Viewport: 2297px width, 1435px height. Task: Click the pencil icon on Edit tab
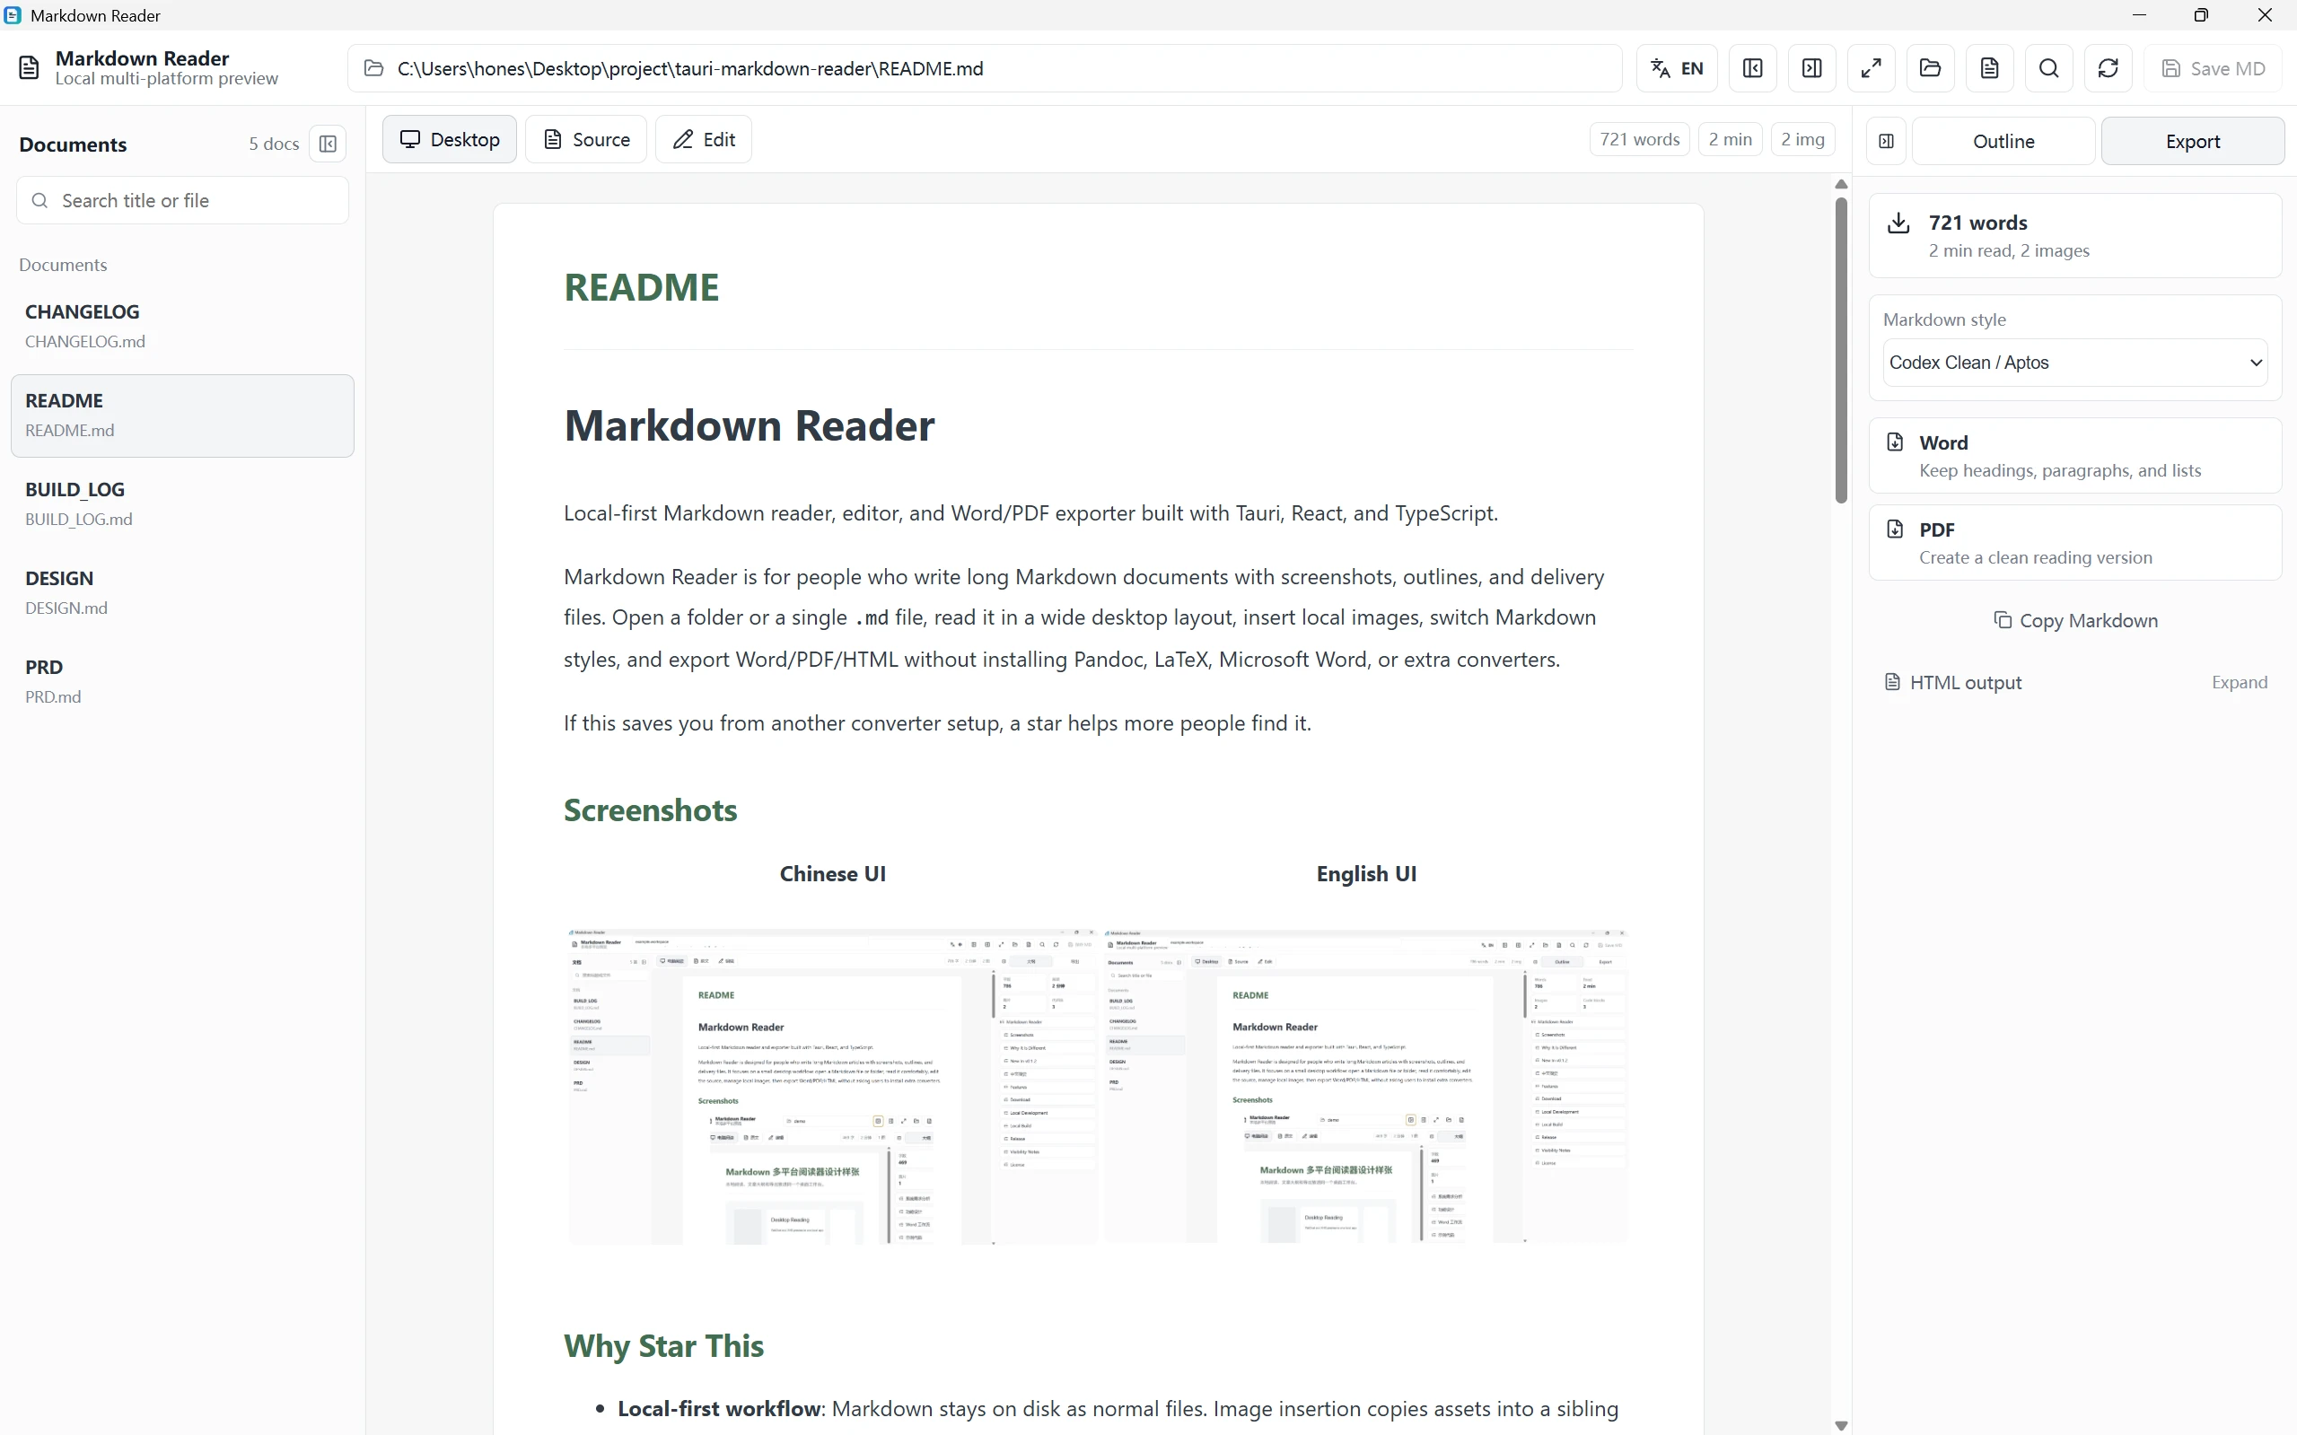(x=683, y=139)
